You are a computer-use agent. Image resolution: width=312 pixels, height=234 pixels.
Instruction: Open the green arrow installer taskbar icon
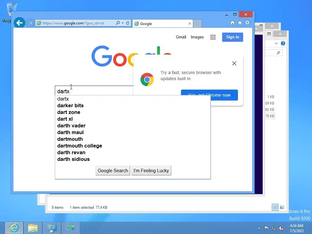click(x=71, y=228)
